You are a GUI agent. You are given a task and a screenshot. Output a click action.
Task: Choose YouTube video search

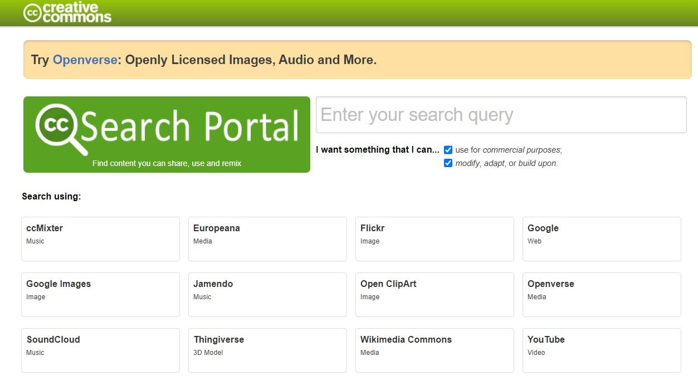(x=602, y=350)
